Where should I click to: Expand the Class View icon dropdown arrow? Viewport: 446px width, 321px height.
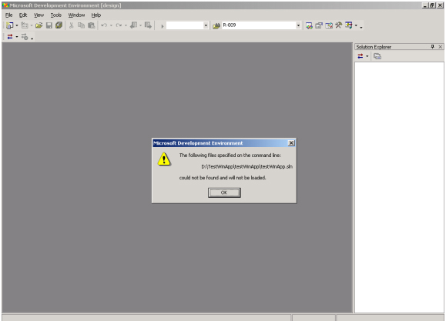click(x=356, y=25)
